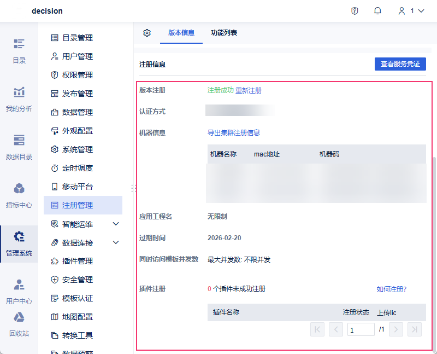Screen dimensions: 437x354
Task: Click the 定时调度 clock icon
Action: tap(55, 168)
